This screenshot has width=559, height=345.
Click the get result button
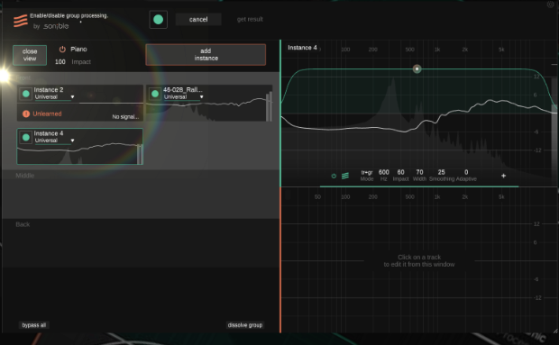click(x=250, y=19)
